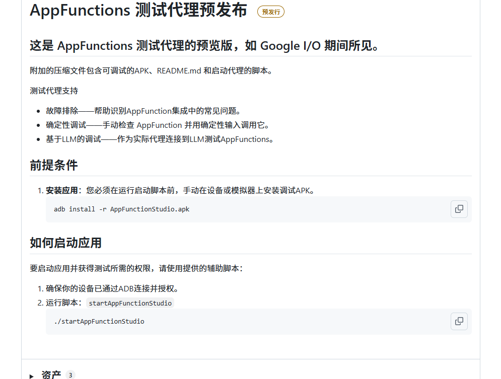Click the inline startAppFunctionStudio code label
Image resolution: width=501 pixels, height=379 pixels.
130,303
